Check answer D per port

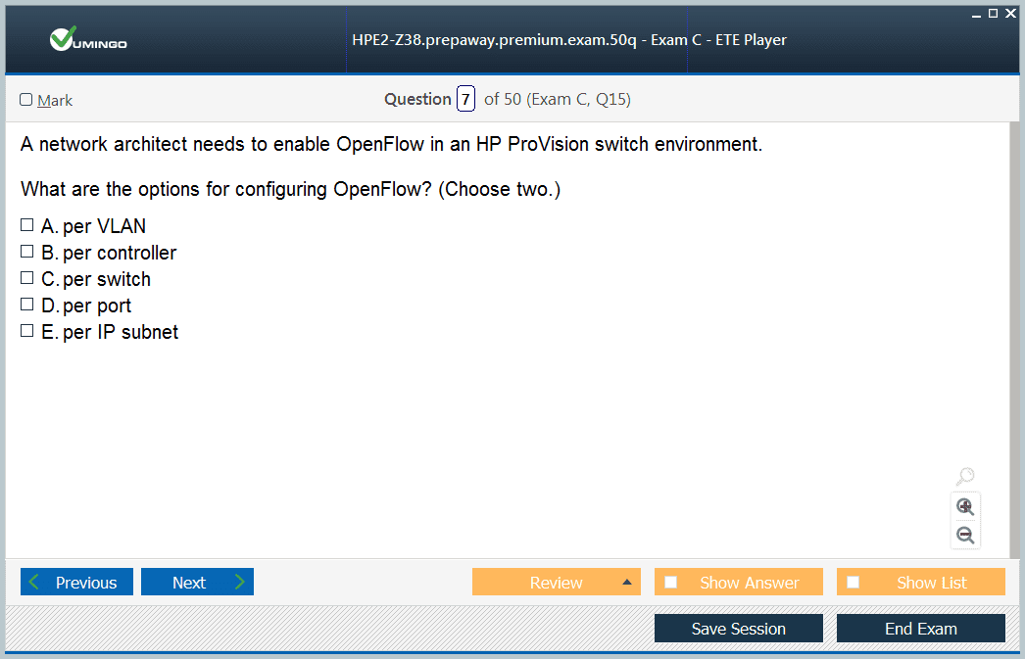click(x=26, y=305)
